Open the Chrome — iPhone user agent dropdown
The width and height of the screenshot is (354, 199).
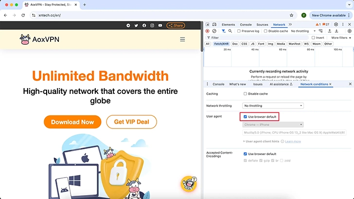(273, 125)
